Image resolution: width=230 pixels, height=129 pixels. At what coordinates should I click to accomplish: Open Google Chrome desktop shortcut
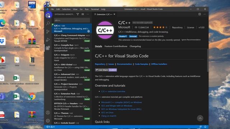click(x=32, y=98)
